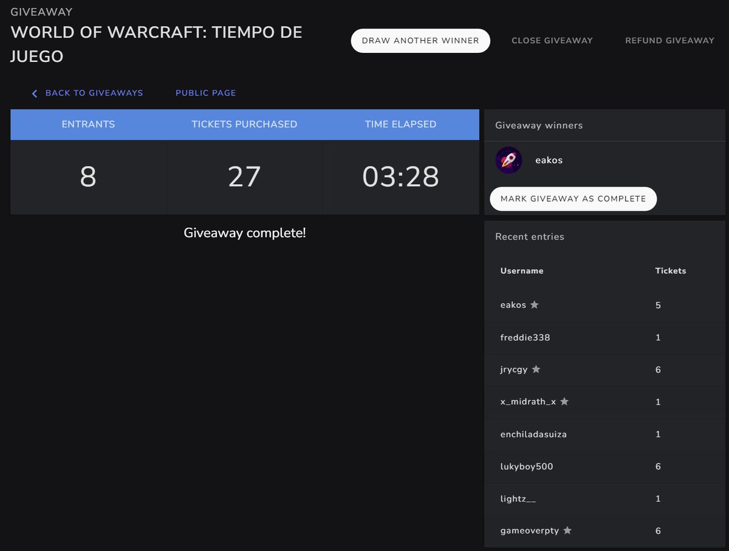The height and width of the screenshot is (551, 729).
Task: Click the tickets purchased count 27
Action: click(x=244, y=177)
